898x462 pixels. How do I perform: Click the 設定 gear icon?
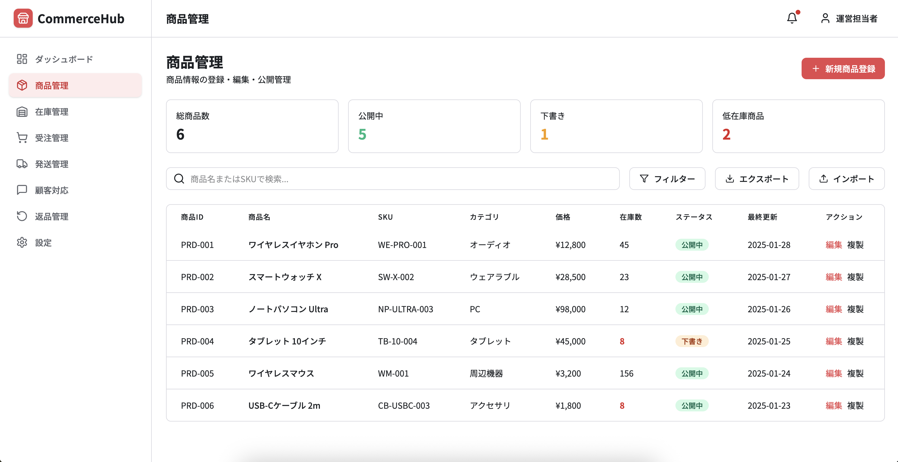click(22, 242)
